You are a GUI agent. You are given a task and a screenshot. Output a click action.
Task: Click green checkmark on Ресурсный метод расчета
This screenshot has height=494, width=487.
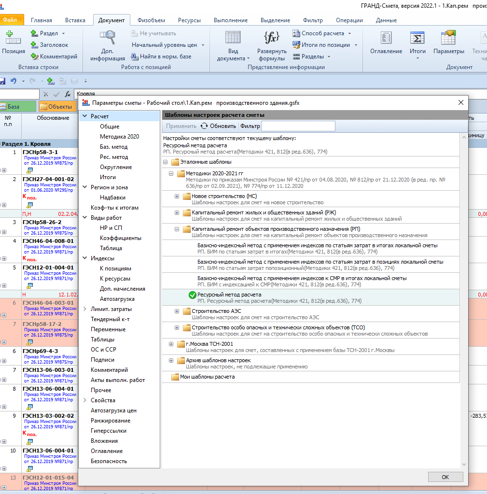[x=193, y=295]
